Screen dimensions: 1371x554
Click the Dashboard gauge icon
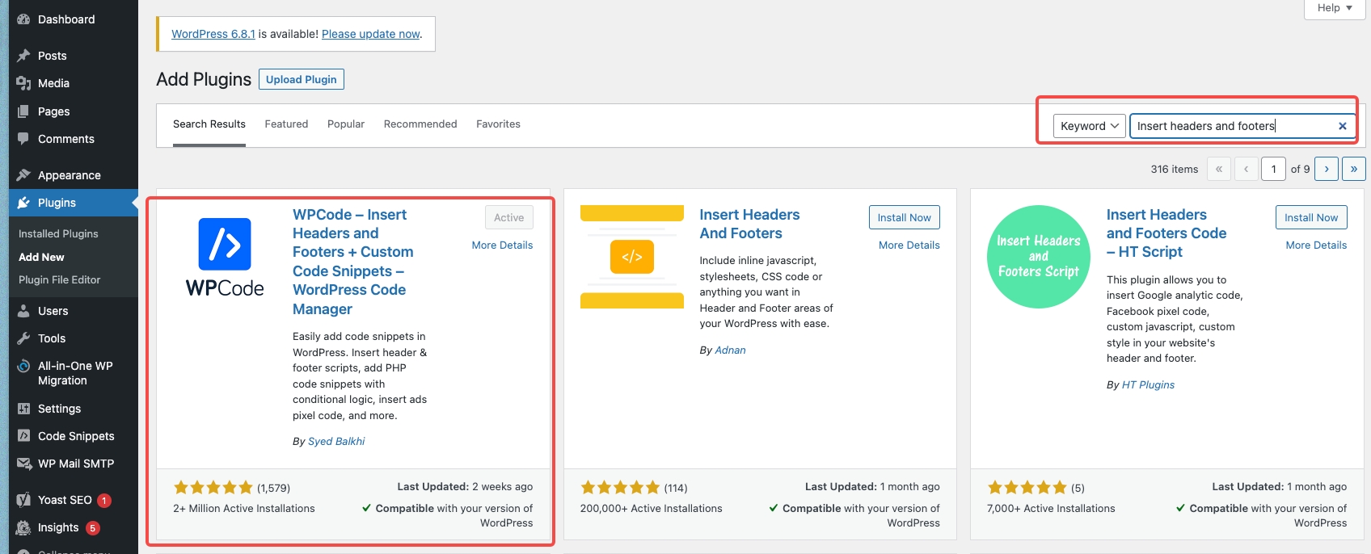pyautogui.click(x=23, y=19)
